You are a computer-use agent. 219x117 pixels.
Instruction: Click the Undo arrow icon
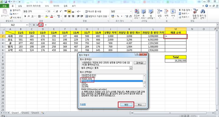pos(9,2)
